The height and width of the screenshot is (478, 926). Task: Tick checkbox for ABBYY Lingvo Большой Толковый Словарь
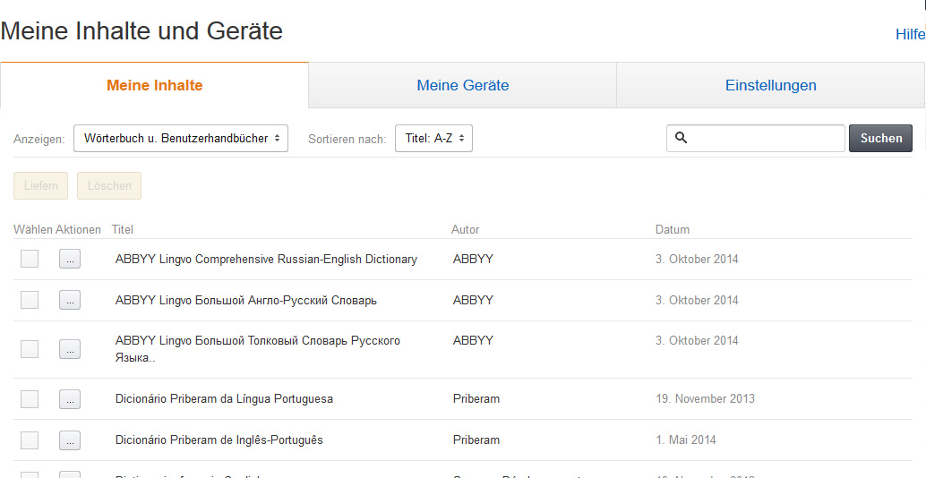pos(30,349)
